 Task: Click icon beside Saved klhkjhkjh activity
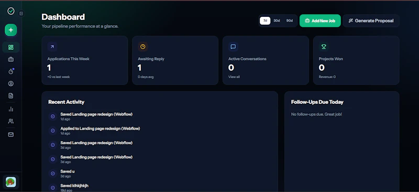click(x=53, y=188)
